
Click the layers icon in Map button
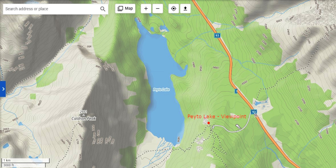point(120,9)
